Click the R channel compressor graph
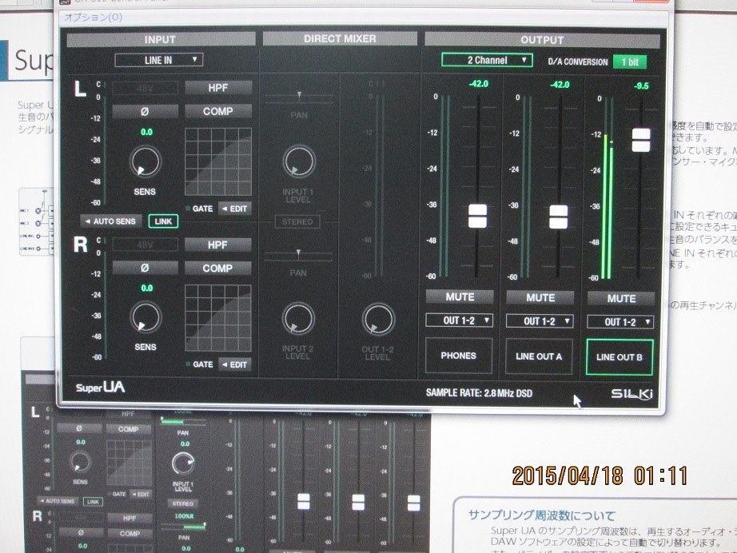Image resolution: width=737 pixels, height=553 pixels. [x=218, y=318]
